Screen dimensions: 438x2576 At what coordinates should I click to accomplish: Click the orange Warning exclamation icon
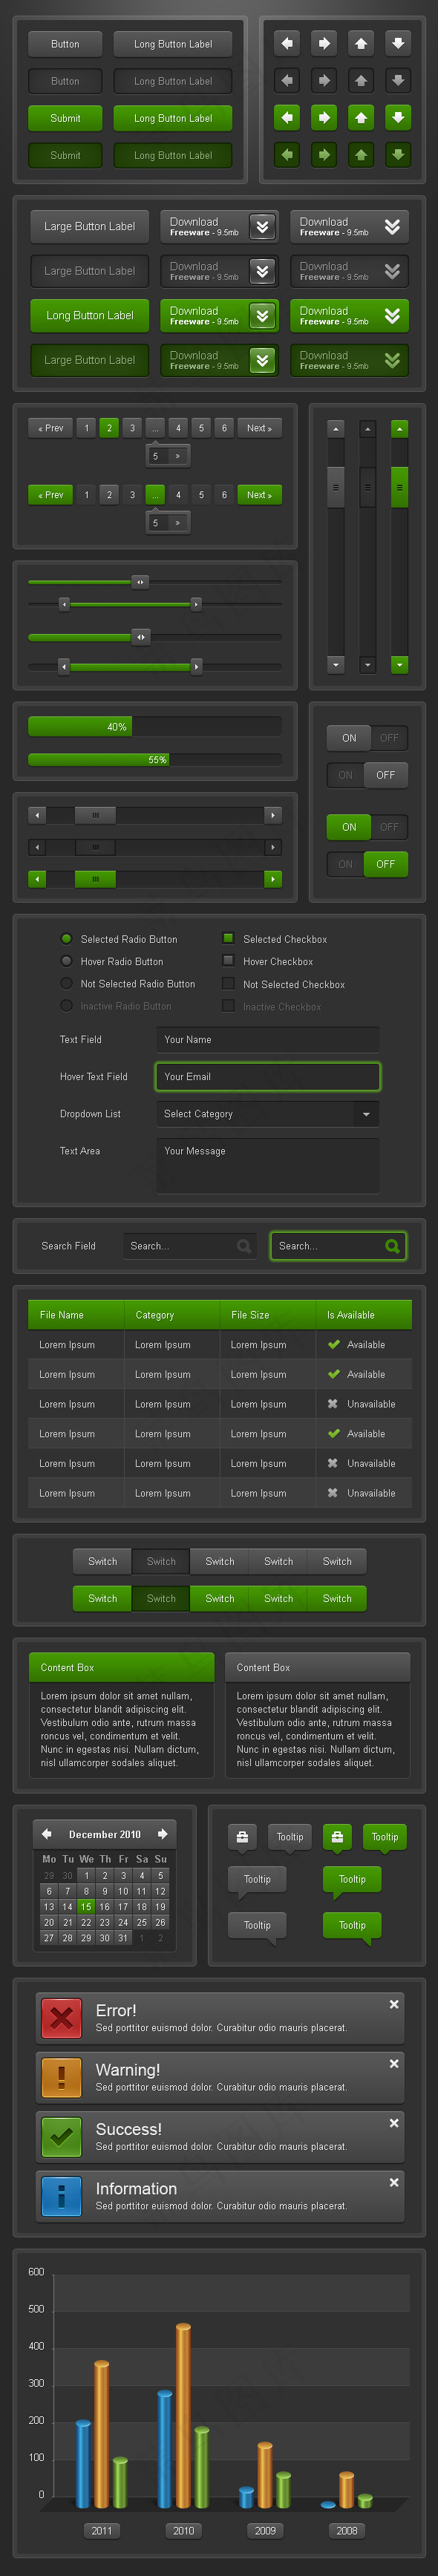tap(61, 2077)
